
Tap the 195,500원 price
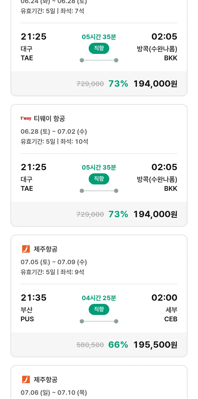(155, 345)
